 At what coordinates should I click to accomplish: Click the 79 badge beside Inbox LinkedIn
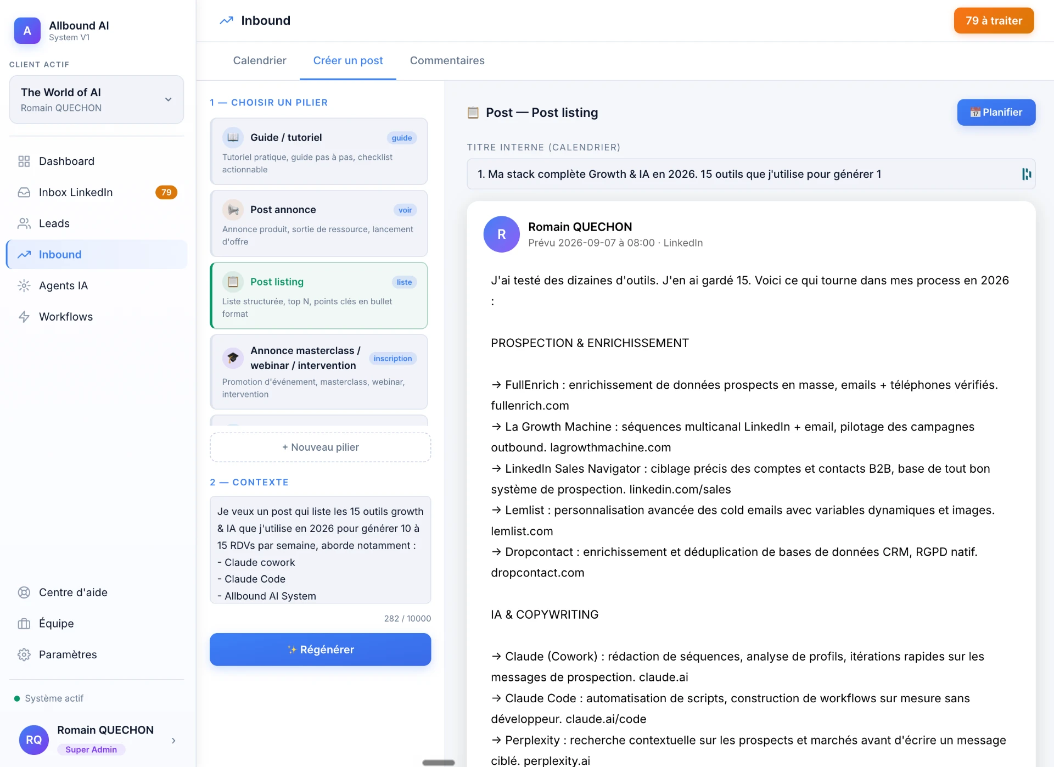[166, 192]
